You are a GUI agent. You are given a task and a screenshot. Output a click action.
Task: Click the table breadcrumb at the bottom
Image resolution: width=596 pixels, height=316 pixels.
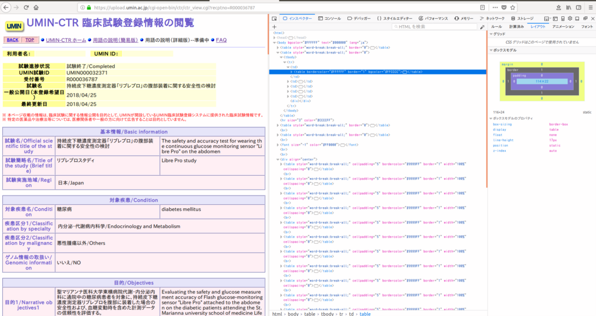(364, 314)
